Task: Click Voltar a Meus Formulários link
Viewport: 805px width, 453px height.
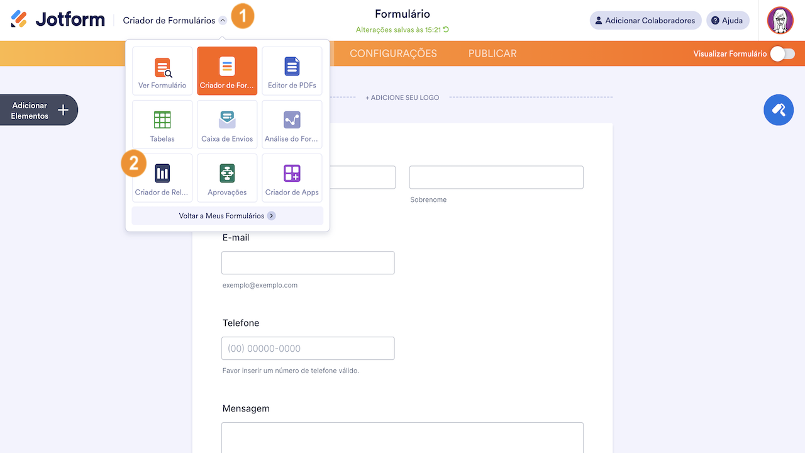Action: click(227, 216)
